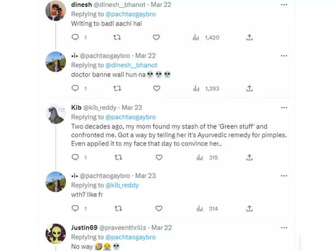The image size is (335, 251).
Task: Open Kib's pigeon profile picture
Action: 56,114
